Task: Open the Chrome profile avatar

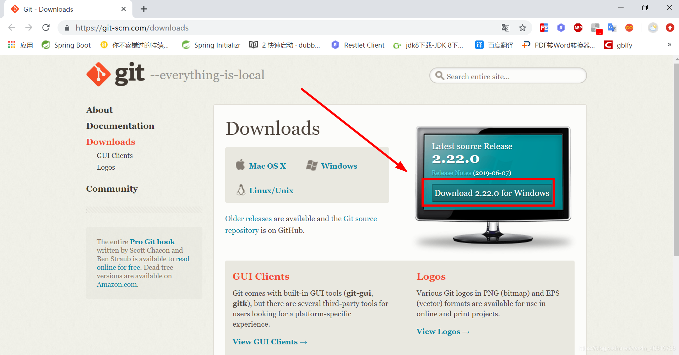Action: pos(653,28)
